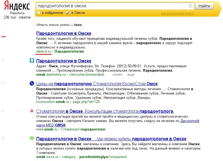The height and width of the screenshot is (161, 223).
Task: Open the ideal-d.ru green URL
Action: point(43,51)
